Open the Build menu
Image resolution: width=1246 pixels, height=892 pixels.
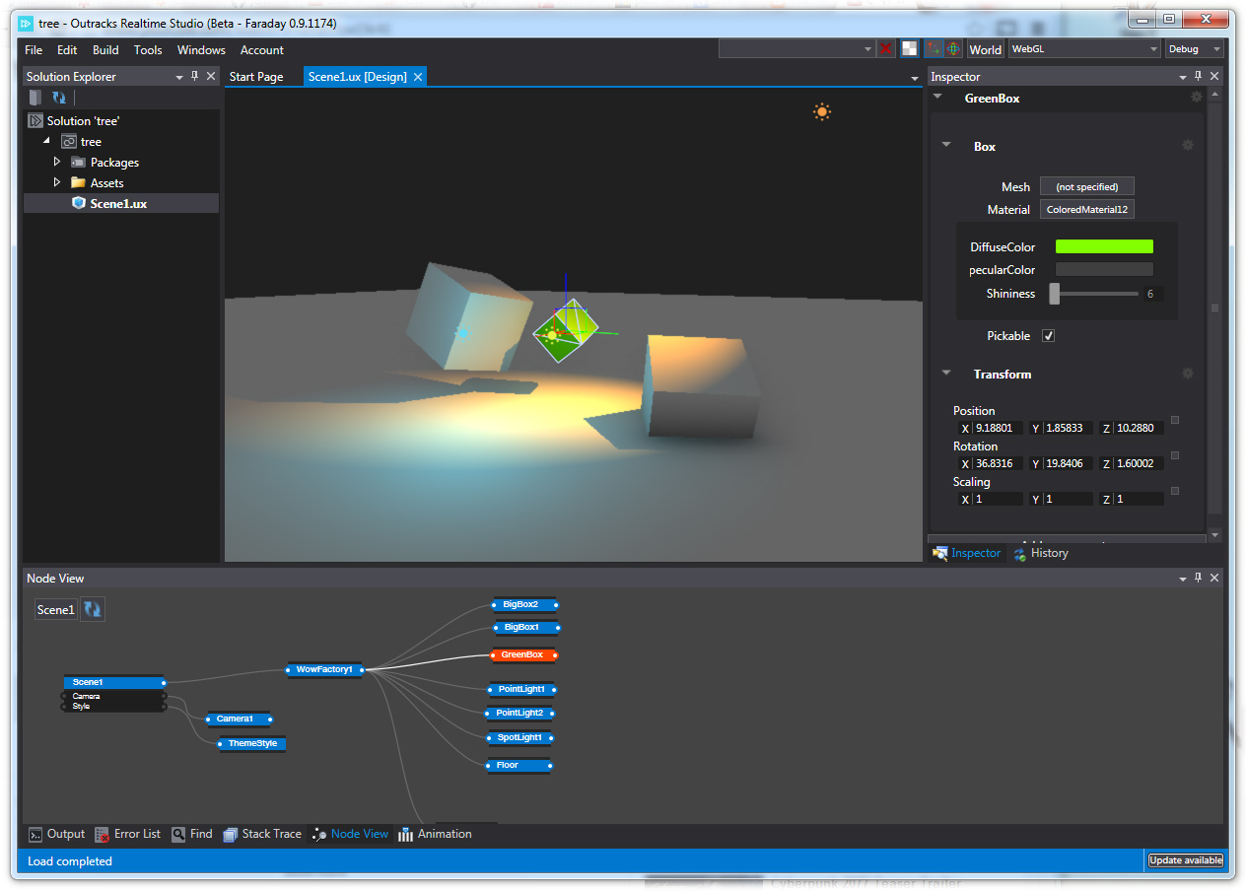105,50
